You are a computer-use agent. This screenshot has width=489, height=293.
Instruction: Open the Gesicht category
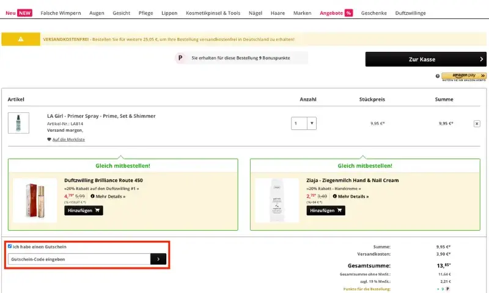121,13
